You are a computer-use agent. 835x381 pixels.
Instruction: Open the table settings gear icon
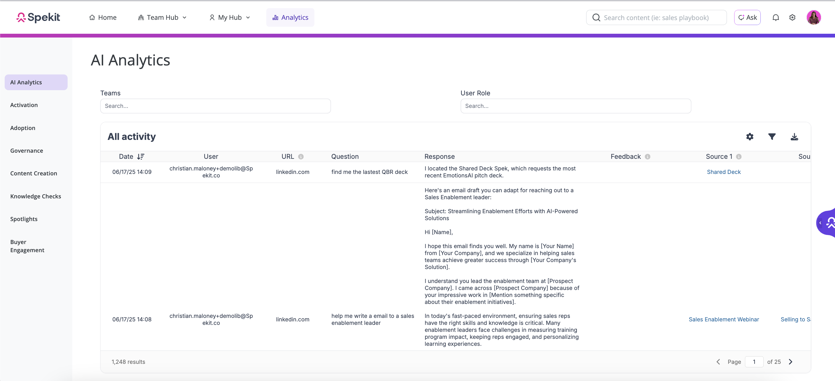point(749,137)
